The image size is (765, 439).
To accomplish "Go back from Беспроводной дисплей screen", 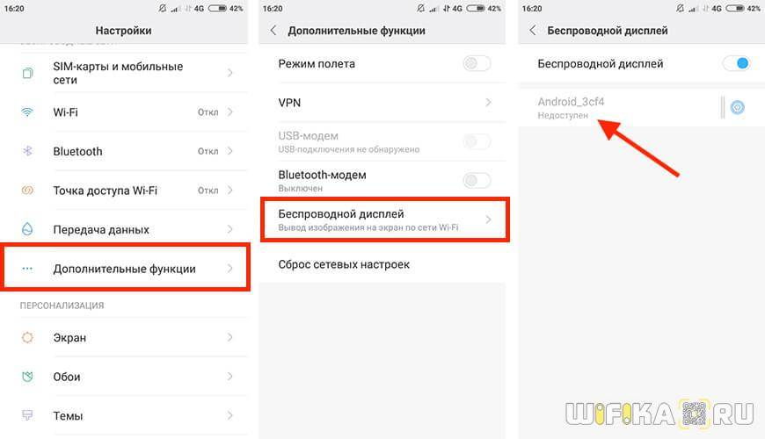I will click(533, 30).
